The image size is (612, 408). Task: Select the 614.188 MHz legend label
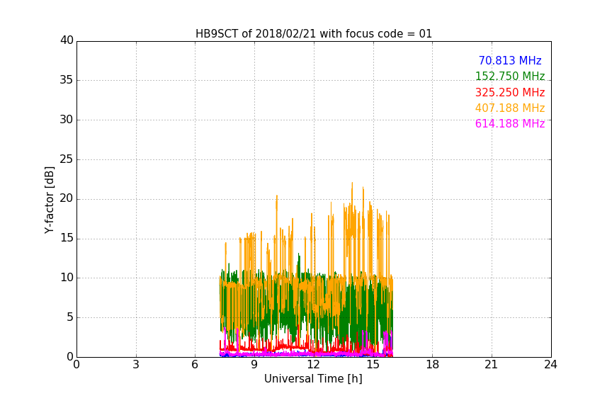point(510,124)
